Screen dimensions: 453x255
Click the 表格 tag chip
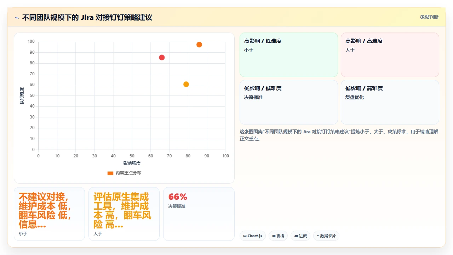point(278,236)
